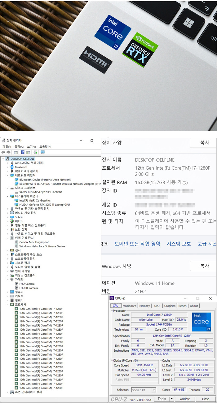Select the FHD Camera device
The width and height of the screenshot is (217, 404).
point(27,284)
